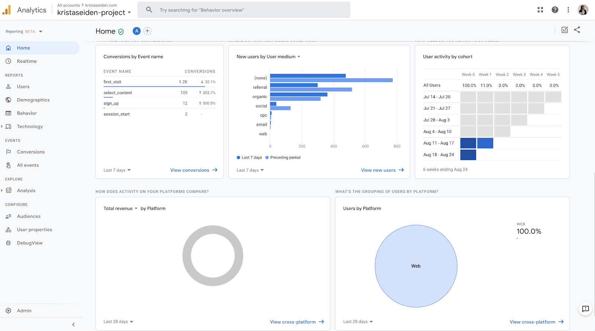Viewport: 595px width, 331px height.
Task: Click the help question mark icon
Action: click(x=555, y=10)
